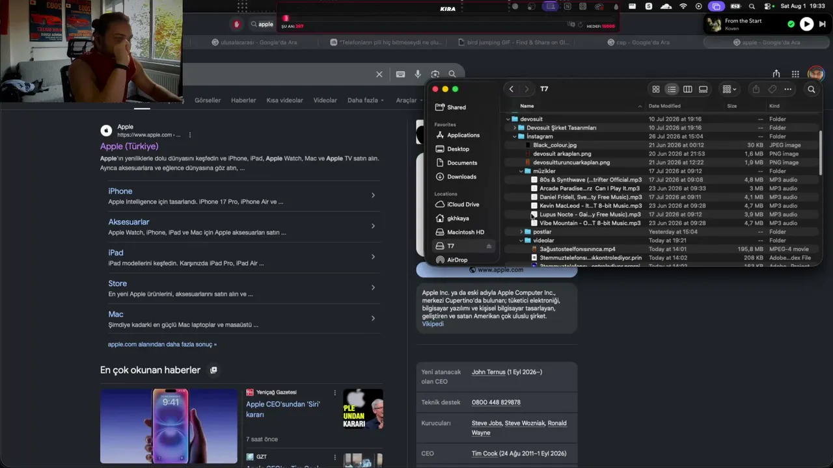Image resolution: width=833 pixels, height=468 pixels.
Task: Search by image with Google Lens
Action: tap(435, 74)
